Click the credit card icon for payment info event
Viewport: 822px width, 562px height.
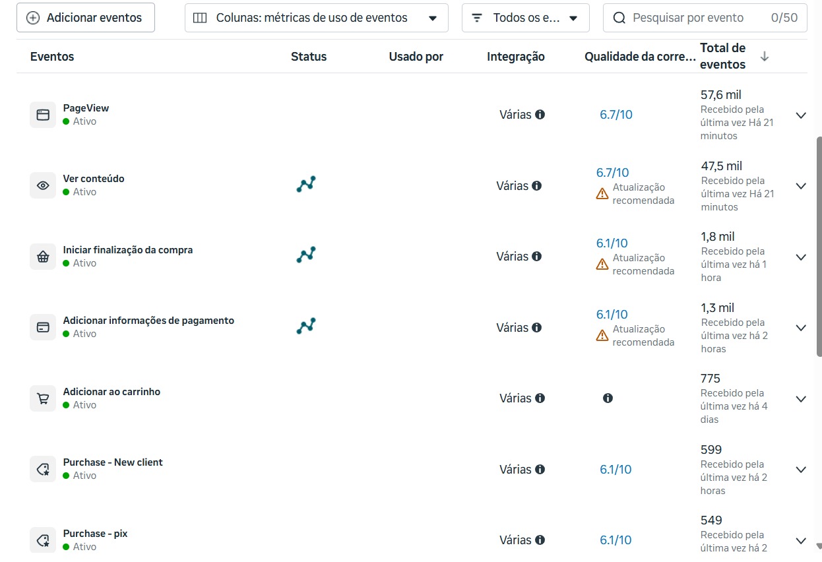tap(43, 327)
